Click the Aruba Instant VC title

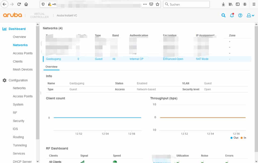(67, 15)
